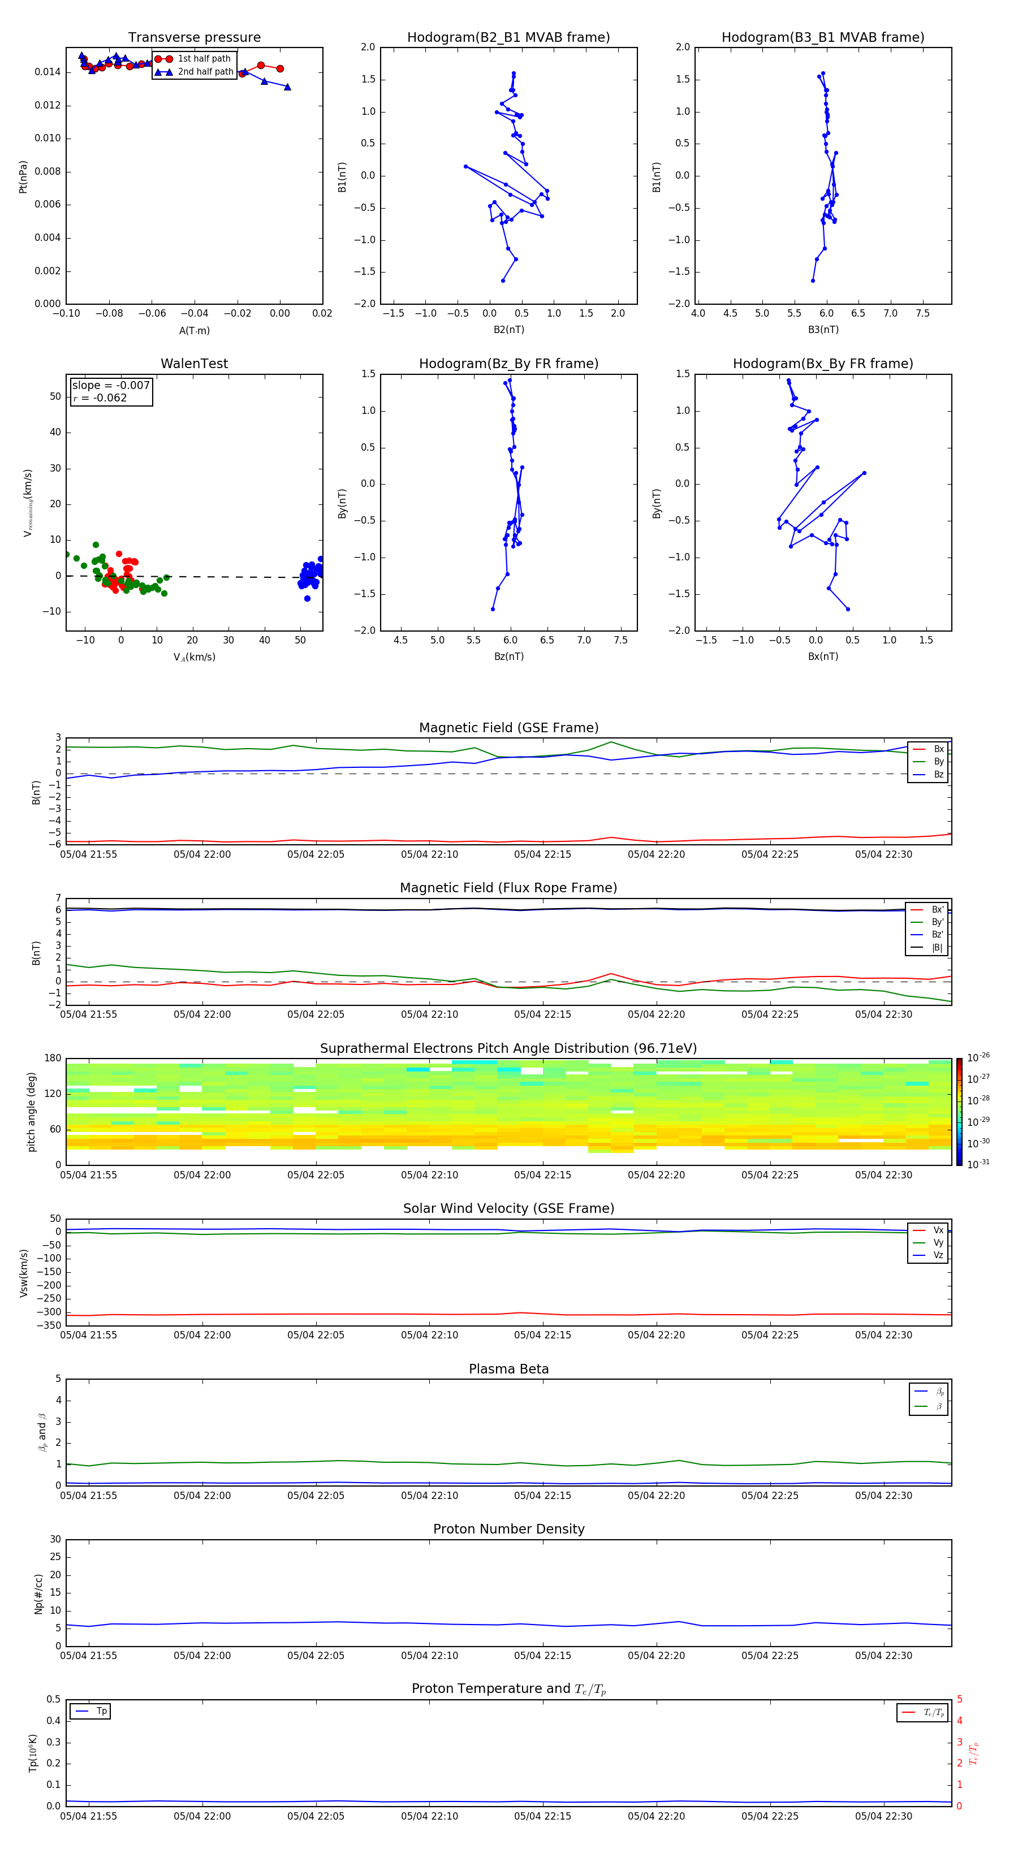Click the 'Magnetic Field (Flux Rope Frame)' title

pyautogui.click(x=508, y=888)
